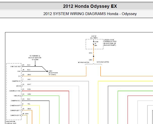Click the 'PAR T AID DET' pin label
The height and width of the screenshot is (124, 153).
16,67
